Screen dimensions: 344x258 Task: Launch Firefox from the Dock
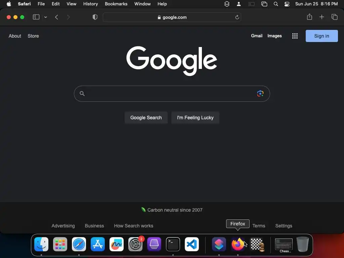click(x=238, y=244)
